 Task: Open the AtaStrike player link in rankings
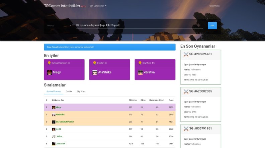(60, 114)
